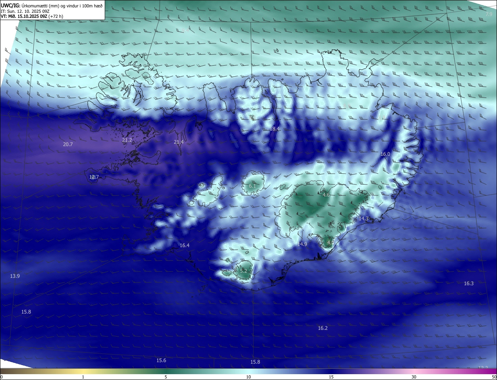Click the 4.6 value on the ice cap
Image resolution: width=497 pixels, height=380 pixels.
[x=326, y=195]
